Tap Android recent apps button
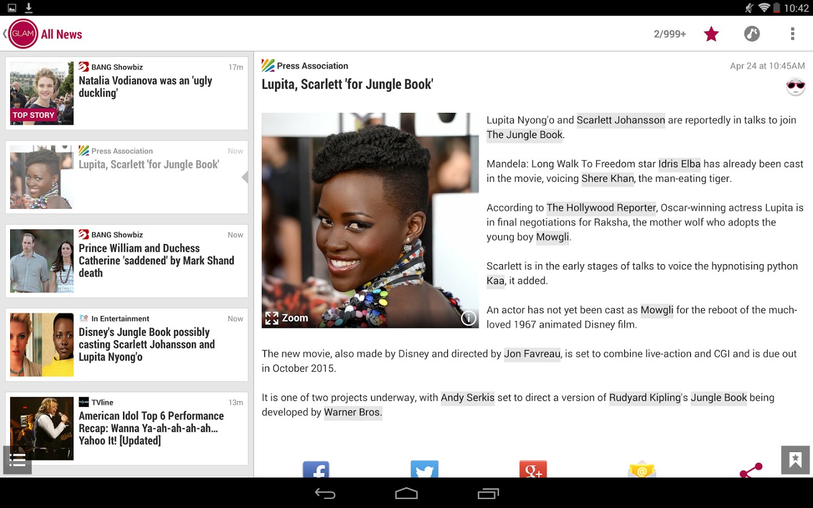 [488, 493]
